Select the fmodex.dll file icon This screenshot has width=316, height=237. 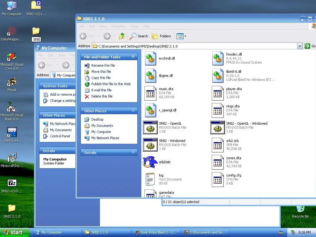[218, 58]
